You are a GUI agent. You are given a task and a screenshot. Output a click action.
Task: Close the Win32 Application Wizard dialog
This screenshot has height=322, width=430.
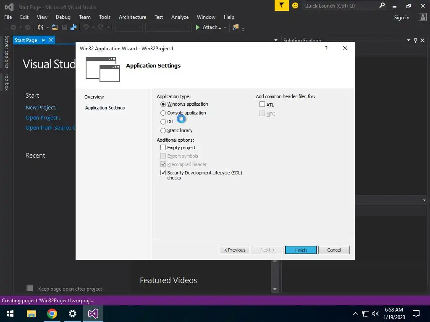pyautogui.click(x=345, y=48)
